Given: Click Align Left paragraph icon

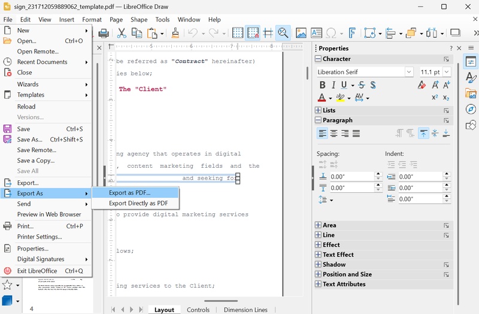Looking at the screenshot, I should click(x=322, y=133).
